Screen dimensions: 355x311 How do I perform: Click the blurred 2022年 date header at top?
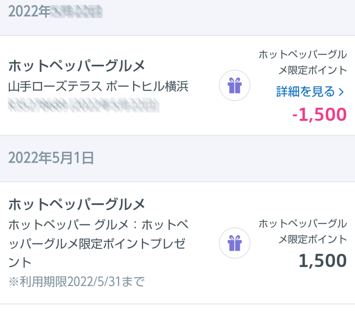(x=55, y=12)
